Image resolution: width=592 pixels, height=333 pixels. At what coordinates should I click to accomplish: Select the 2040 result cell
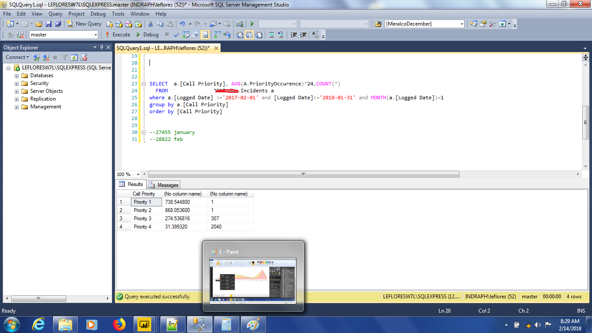tap(231, 227)
